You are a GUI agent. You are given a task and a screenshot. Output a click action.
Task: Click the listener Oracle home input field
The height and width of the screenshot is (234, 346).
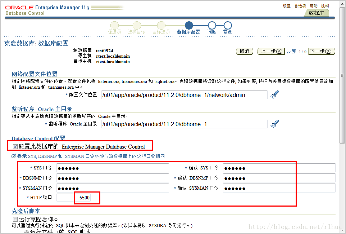(x=184, y=124)
